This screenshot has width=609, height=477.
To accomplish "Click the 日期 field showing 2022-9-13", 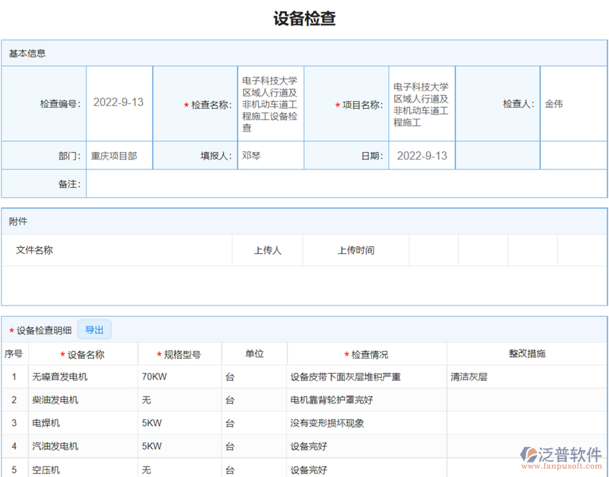I will point(421,155).
